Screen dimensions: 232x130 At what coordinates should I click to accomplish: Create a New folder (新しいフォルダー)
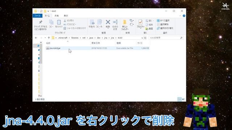pyautogui.click(x=125, y=25)
